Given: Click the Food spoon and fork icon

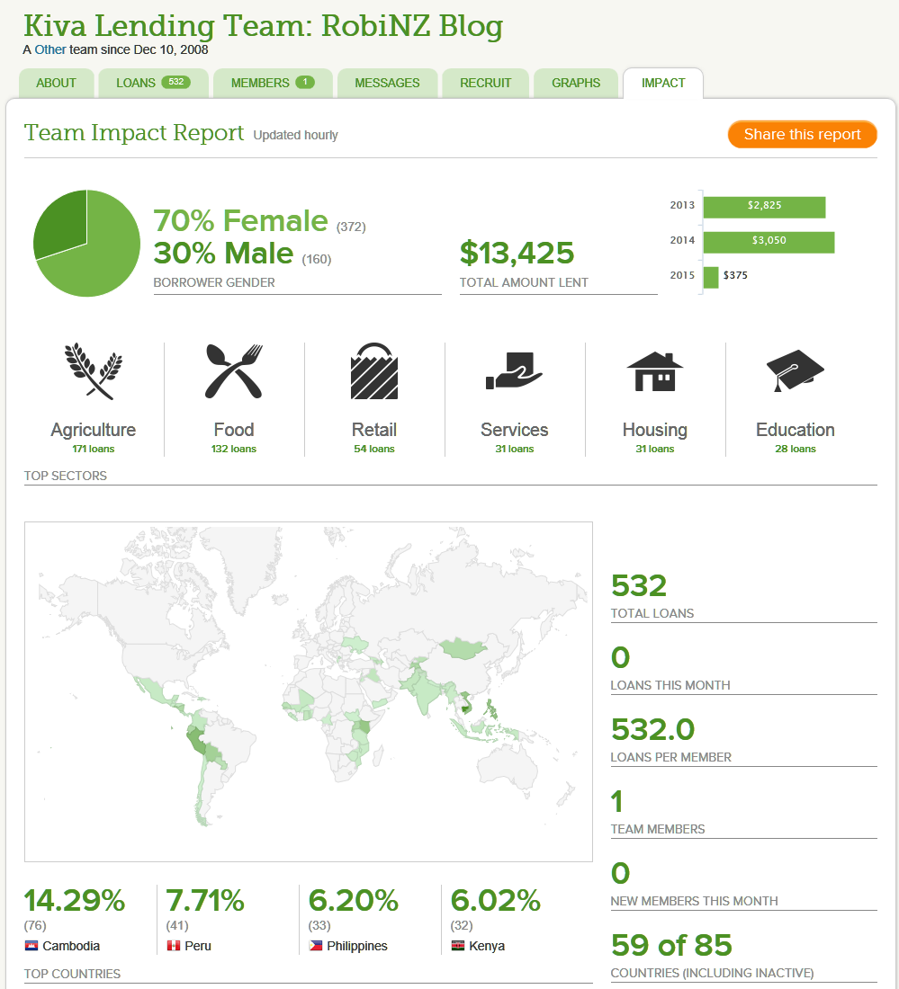Looking at the screenshot, I should [234, 370].
